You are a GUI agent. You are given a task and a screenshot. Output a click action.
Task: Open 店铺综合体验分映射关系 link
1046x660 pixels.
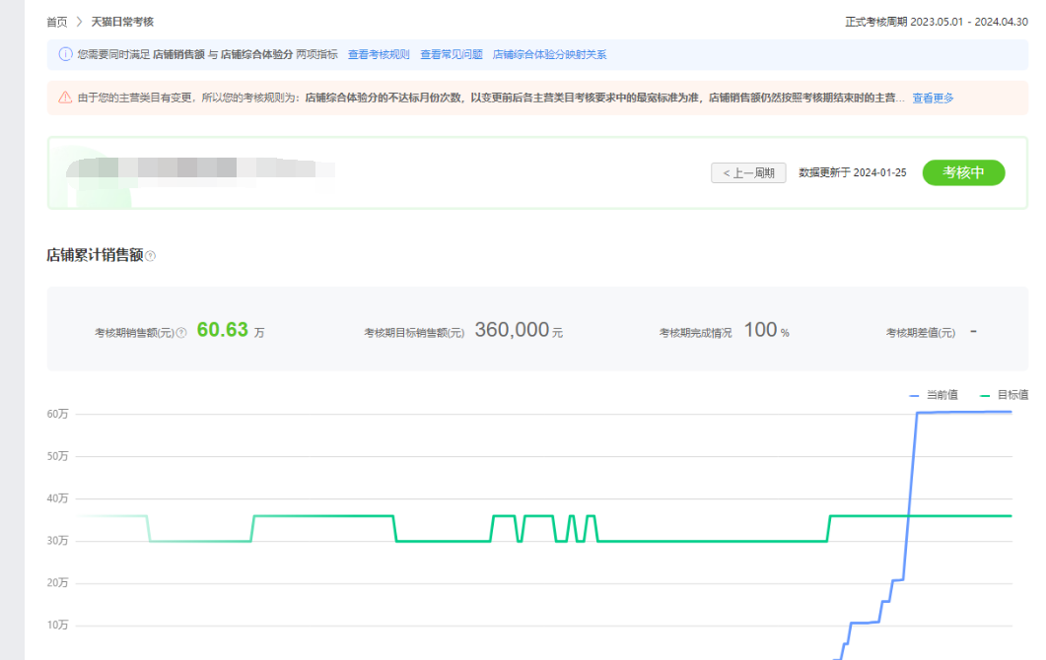tap(549, 55)
